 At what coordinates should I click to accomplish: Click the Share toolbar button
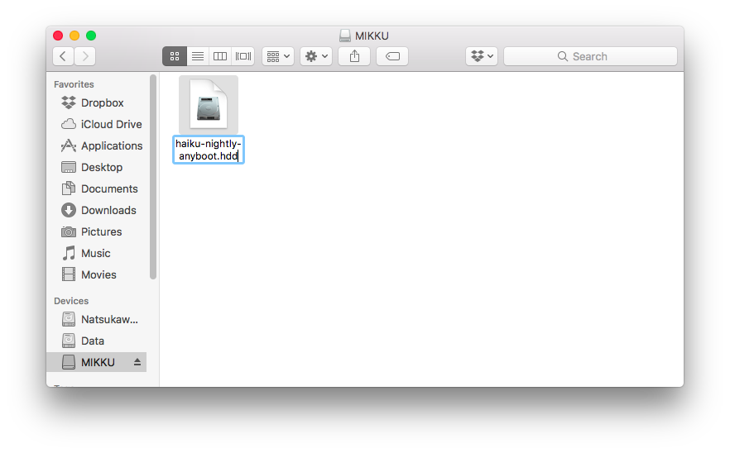[x=354, y=56]
